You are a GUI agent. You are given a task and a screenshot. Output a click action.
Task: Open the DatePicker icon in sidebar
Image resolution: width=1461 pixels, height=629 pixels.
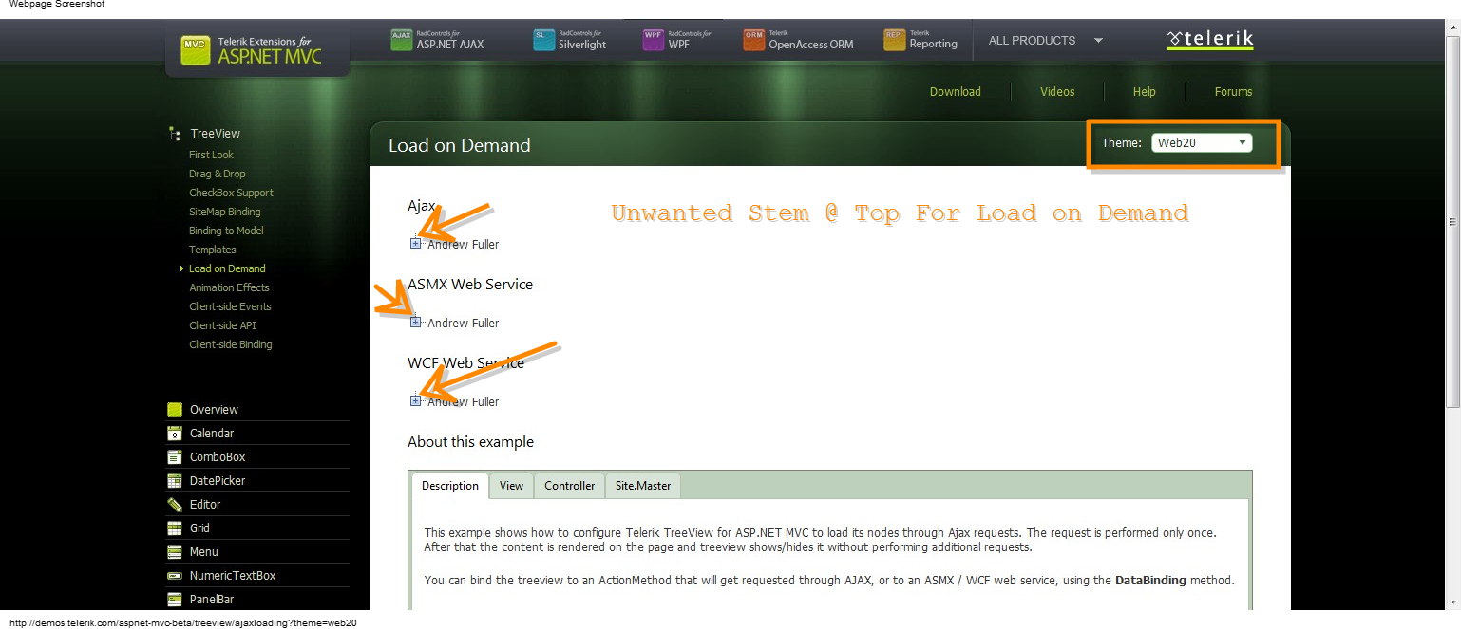point(175,481)
